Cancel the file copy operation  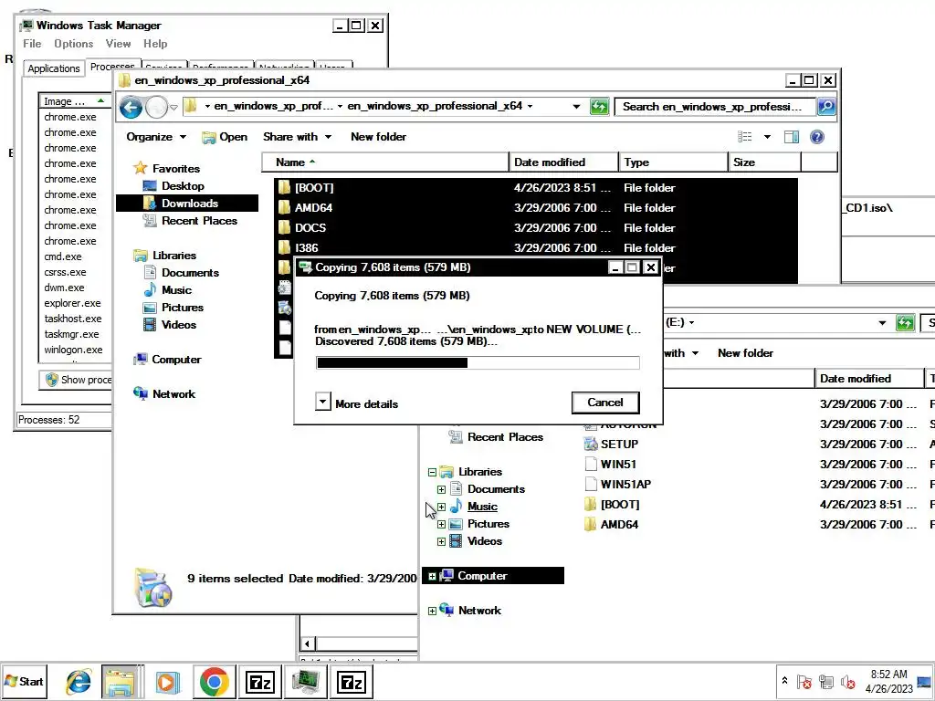pos(605,403)
